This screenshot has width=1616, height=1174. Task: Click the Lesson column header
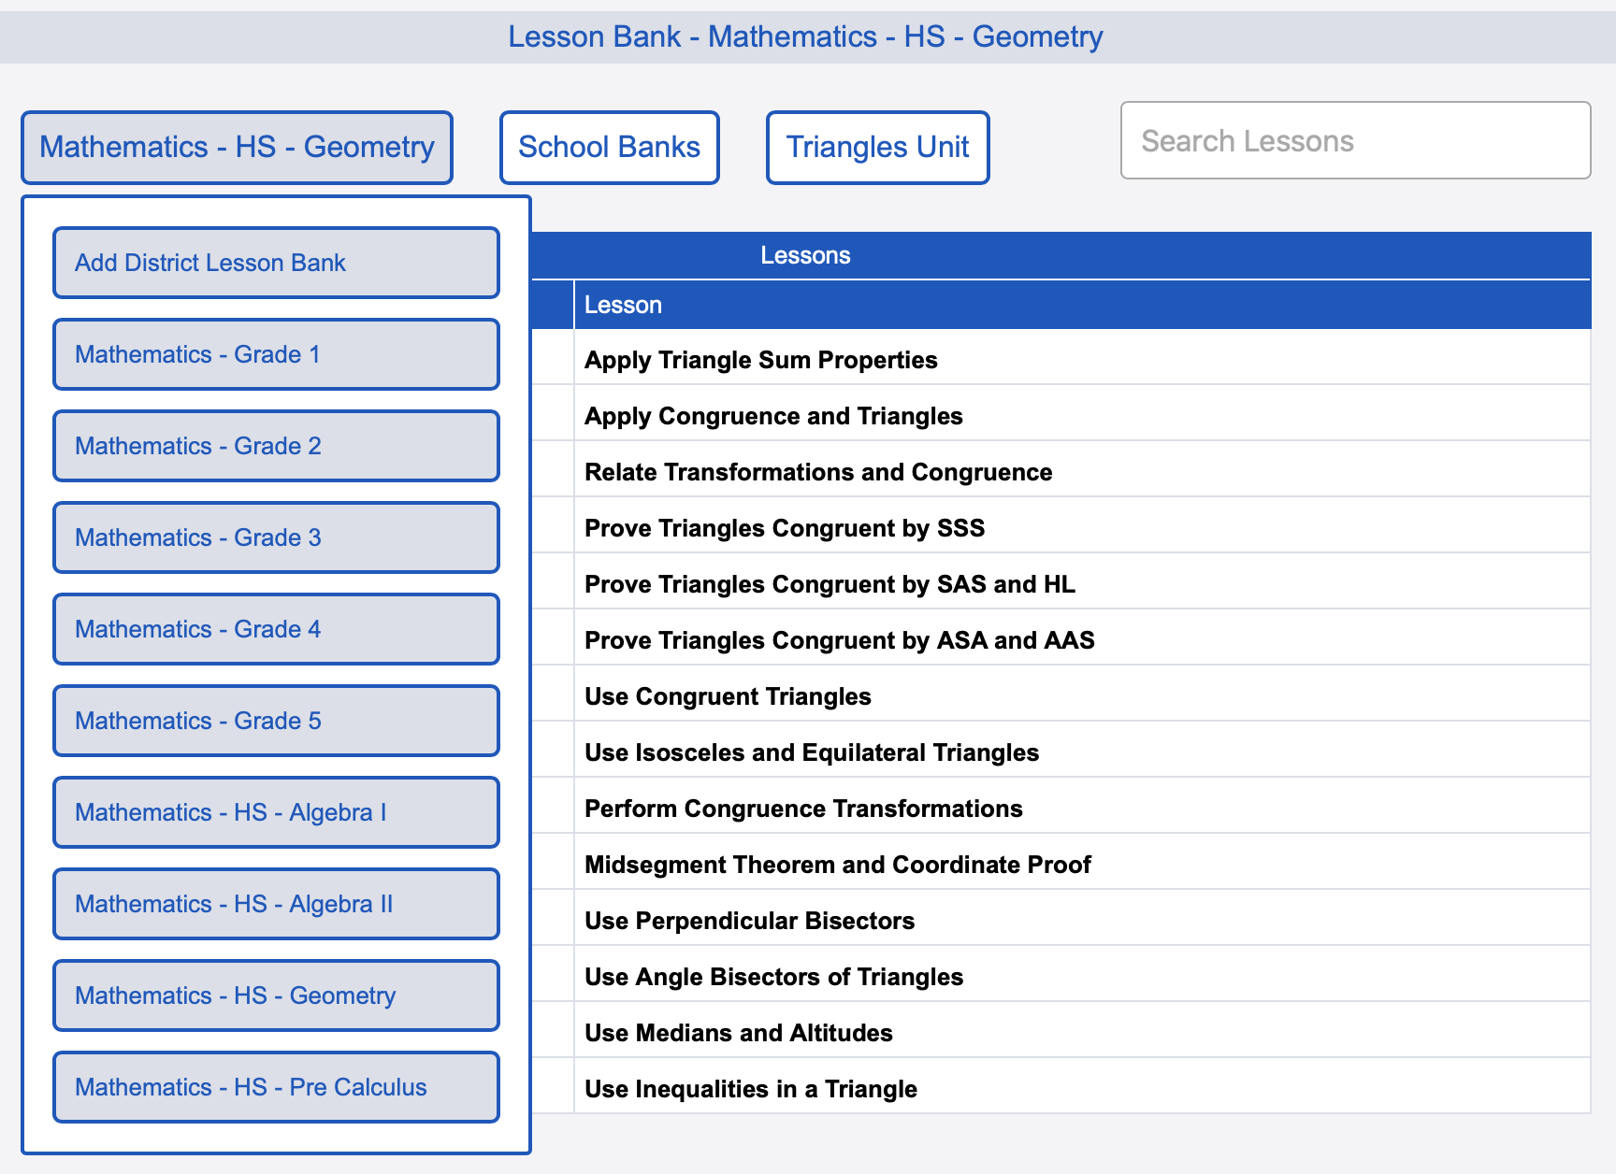coord(623,305)
